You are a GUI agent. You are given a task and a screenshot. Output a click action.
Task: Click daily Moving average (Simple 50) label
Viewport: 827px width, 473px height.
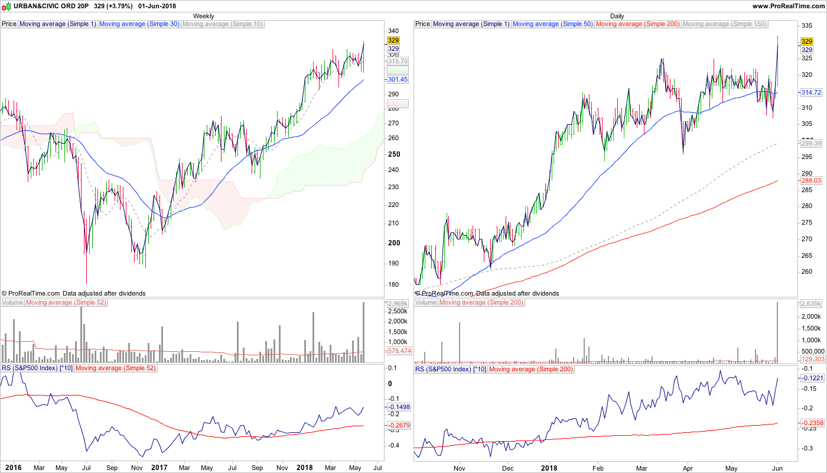[x=553, y=24]
